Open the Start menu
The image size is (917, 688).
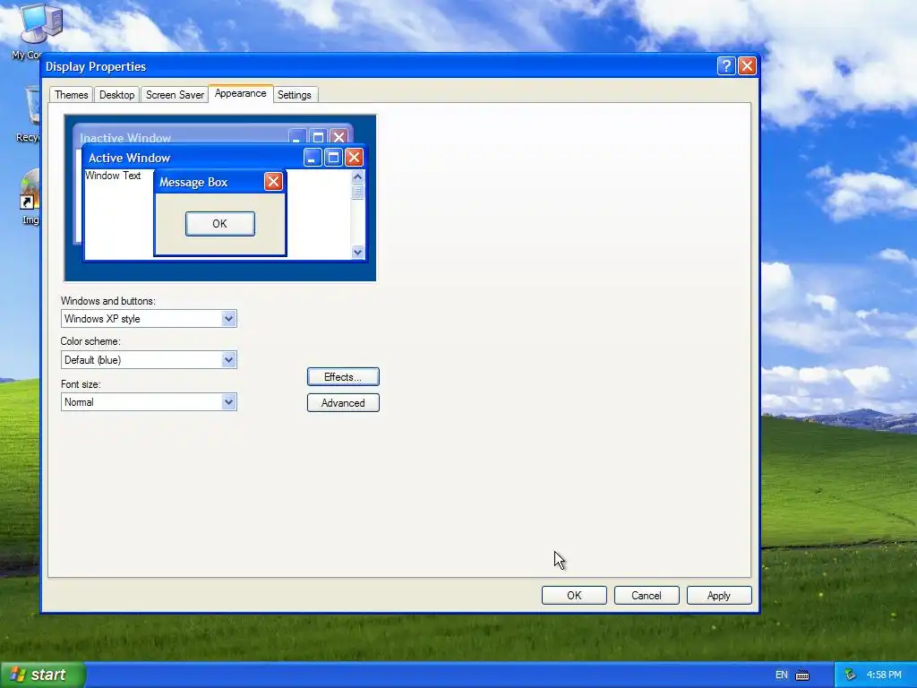(x=43, y=675)
